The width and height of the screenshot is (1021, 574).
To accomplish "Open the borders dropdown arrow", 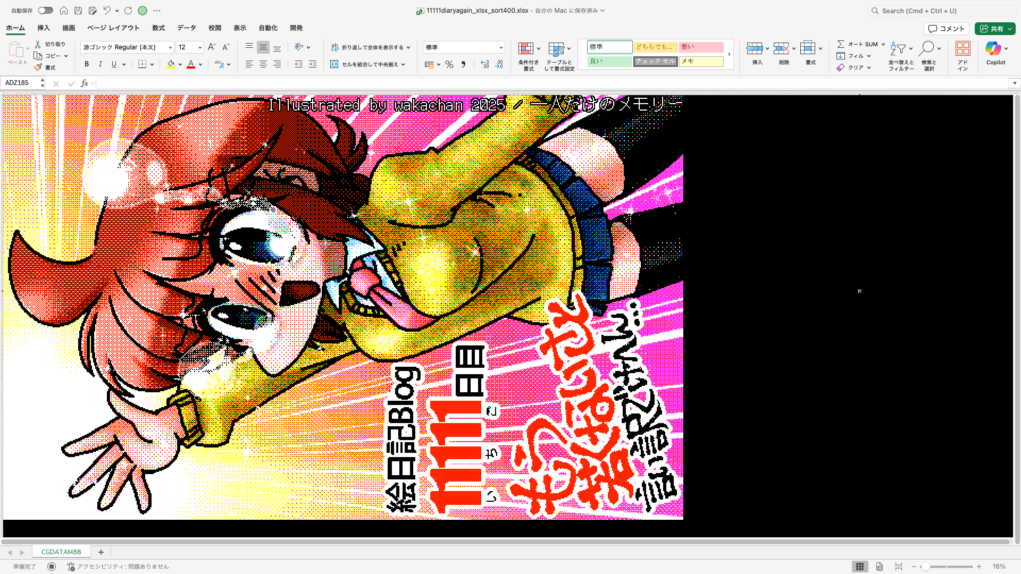I will tap(152, 64).
